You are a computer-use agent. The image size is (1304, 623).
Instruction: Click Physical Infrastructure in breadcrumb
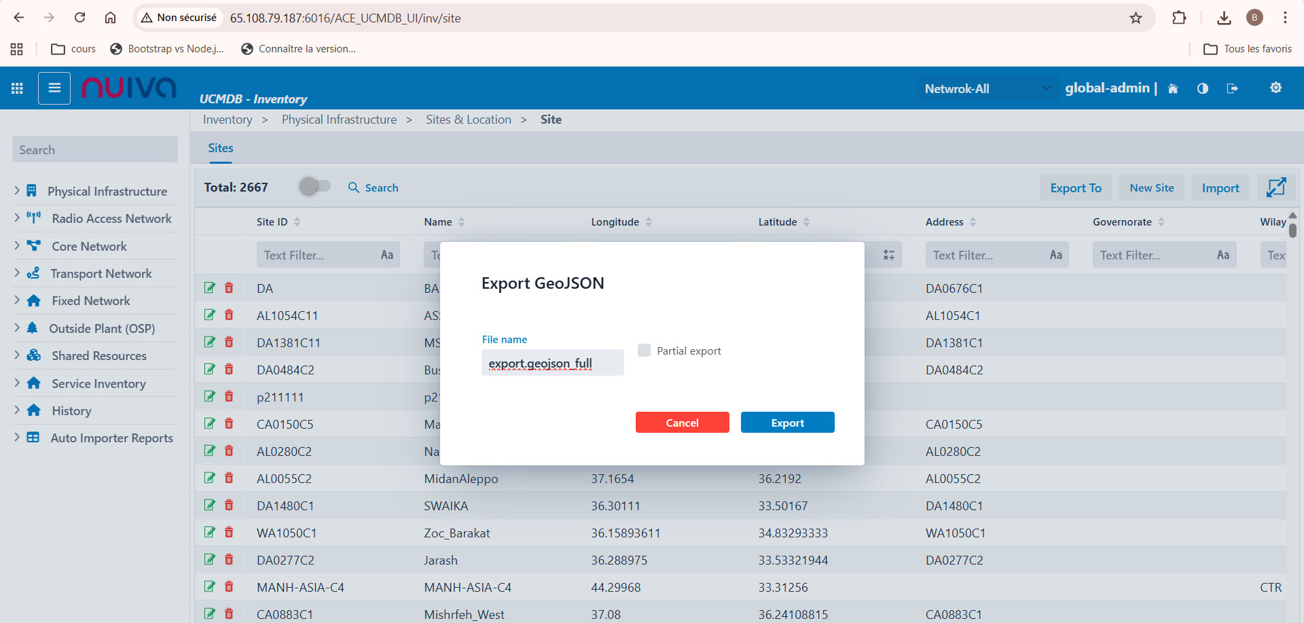(x=339, y=120)
